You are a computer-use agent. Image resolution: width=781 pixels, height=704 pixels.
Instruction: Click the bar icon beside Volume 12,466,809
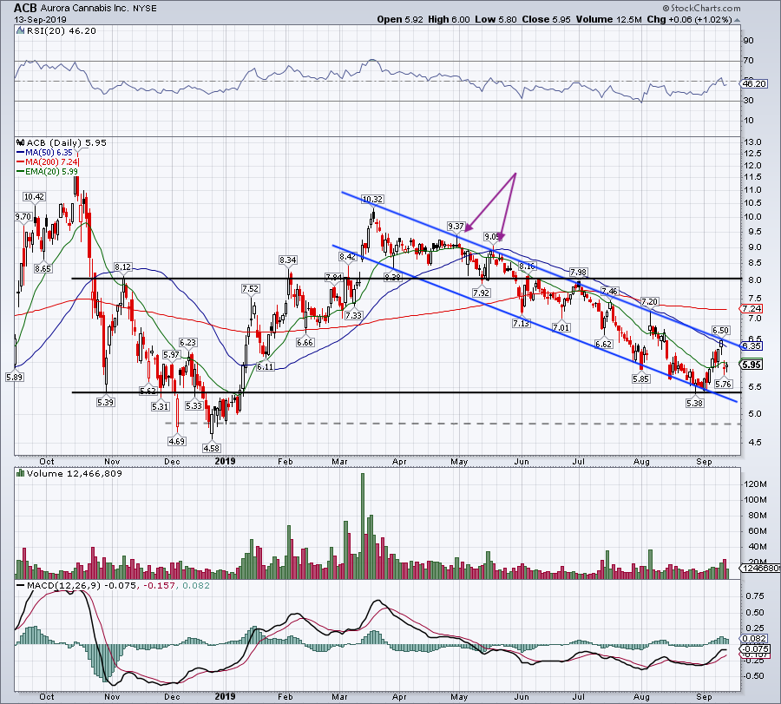pyautogui.click(x=21, y=473)
